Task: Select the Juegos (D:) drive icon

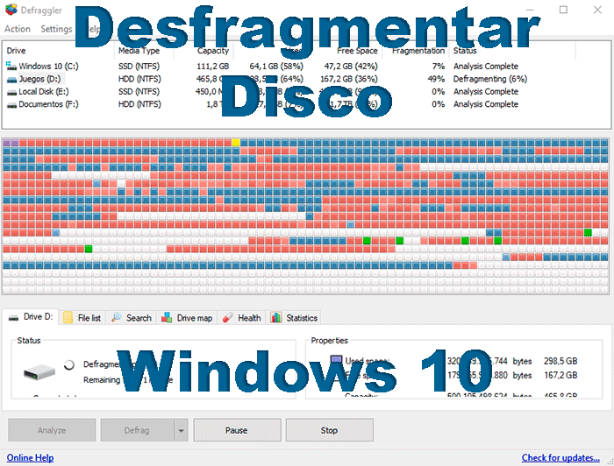Action: point(11,80)
